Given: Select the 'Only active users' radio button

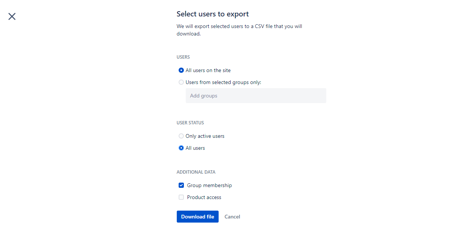Looking at the screenshot, I should click(181, 136).
